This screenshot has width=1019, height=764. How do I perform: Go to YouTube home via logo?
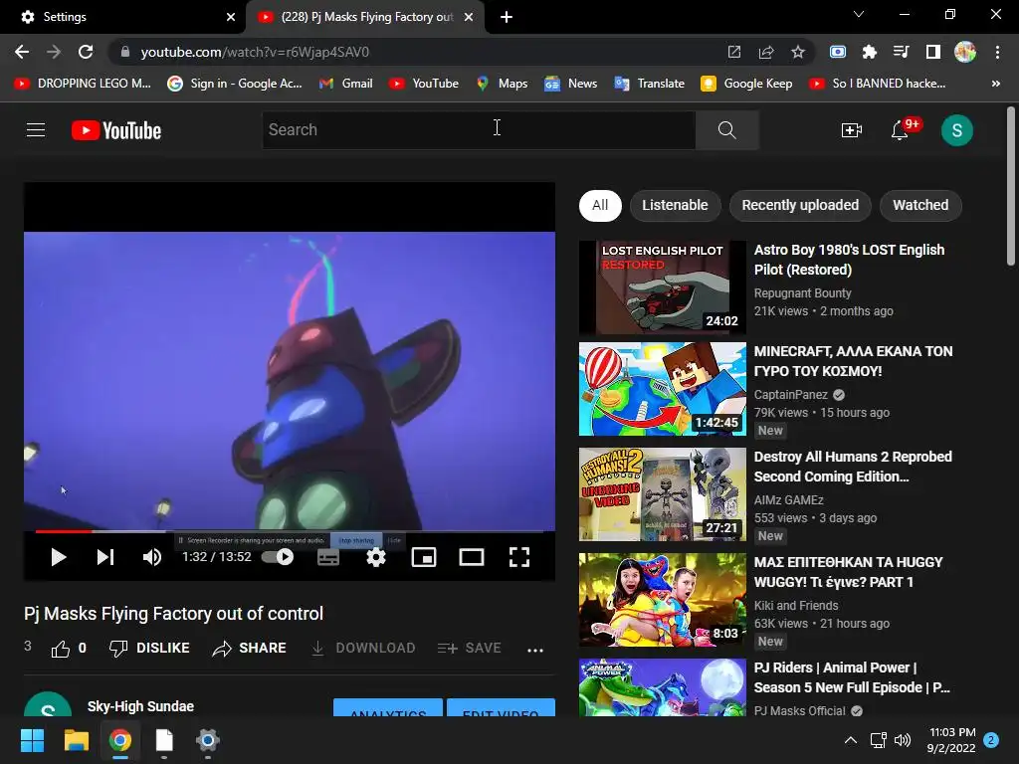tap(116, 130)
